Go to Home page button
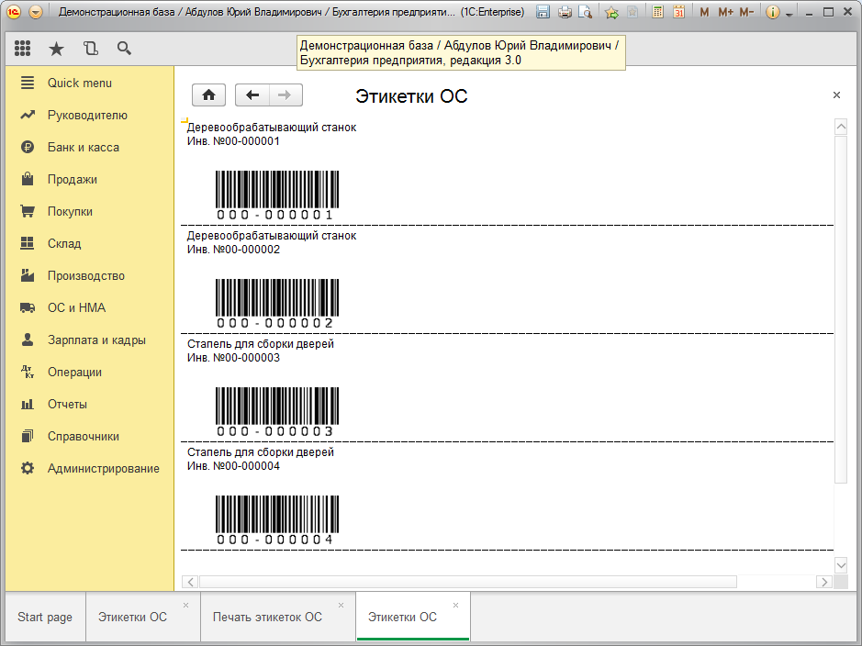Image resolution: width=862 pixels, height=646 pixels. [x=208, y=95]
